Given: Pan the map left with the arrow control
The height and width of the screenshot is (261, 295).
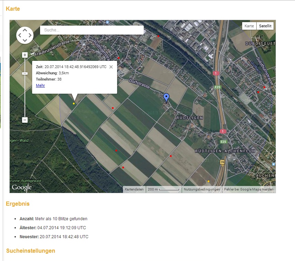Looking at the screenshot, I should 20,35.
